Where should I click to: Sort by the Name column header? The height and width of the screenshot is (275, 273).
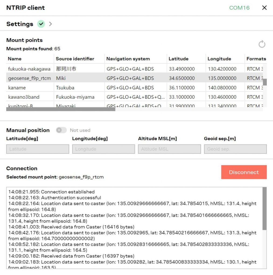pyautogui.click(x=15, y=59)
